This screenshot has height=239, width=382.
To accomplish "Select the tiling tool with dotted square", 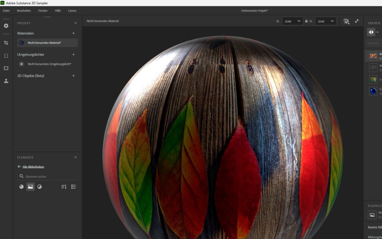I will pos(6,68).
